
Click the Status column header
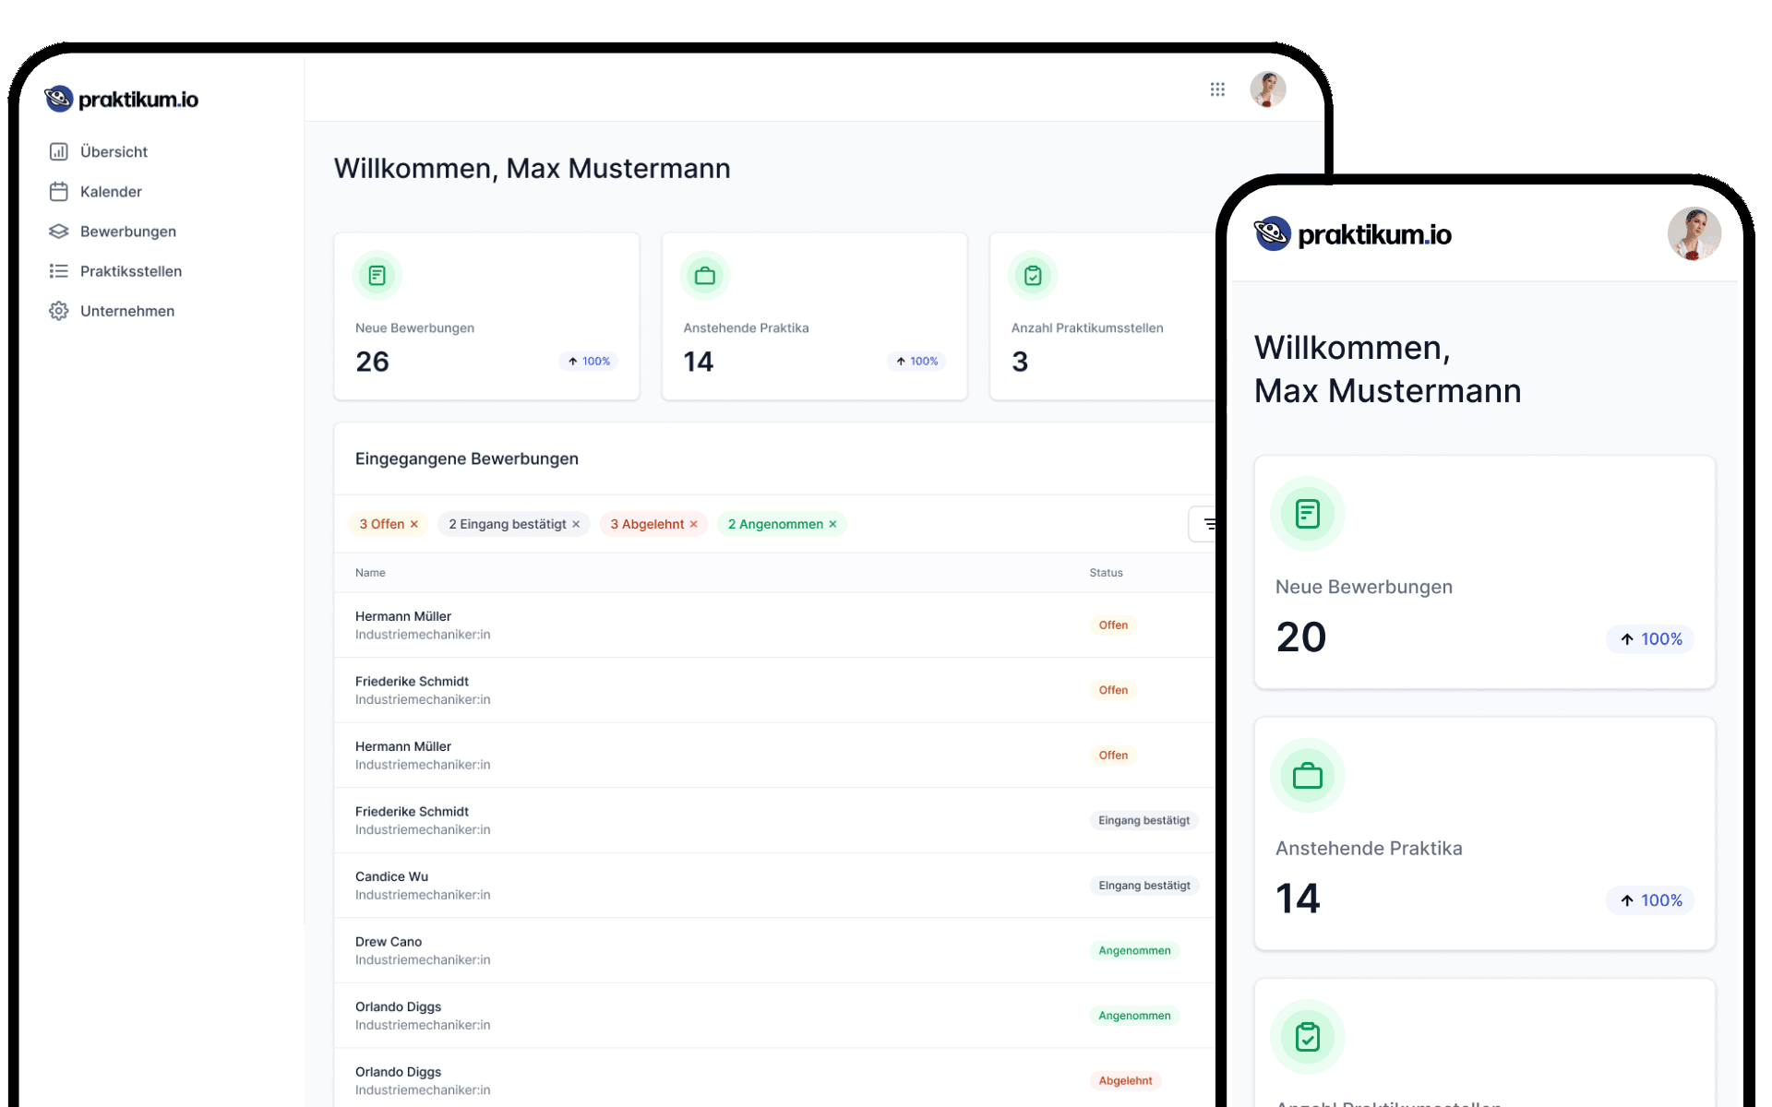click(1106, 573)
